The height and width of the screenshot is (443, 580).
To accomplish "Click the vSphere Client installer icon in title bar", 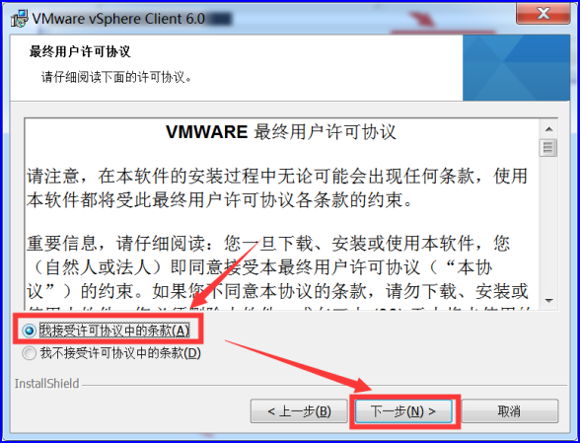I will coord(19,18).
